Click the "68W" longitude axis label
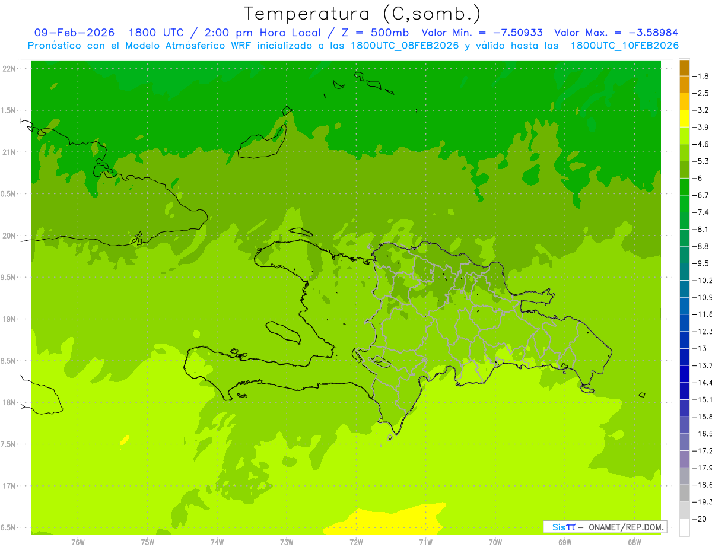 (634, 542)
